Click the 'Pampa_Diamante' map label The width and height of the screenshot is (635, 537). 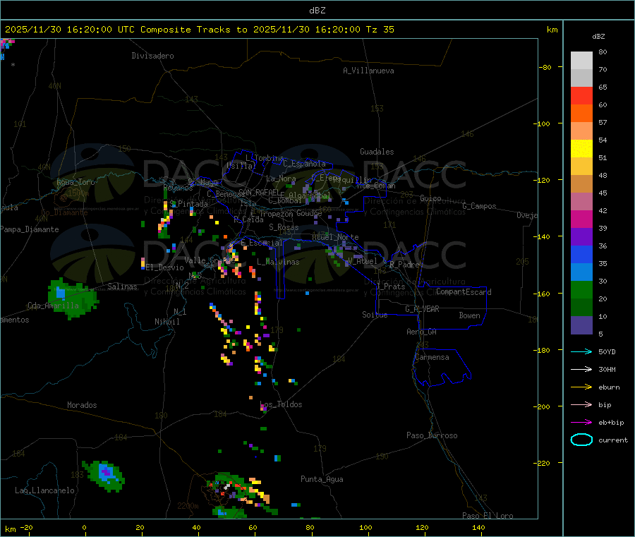pyautogui.click(x=30, y=229)
